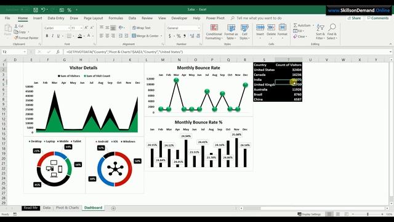Viewport: 394px width, 222px height.
Task: Click the zoom slider handle
Action: pyautogui.click(x=368, y=214)
